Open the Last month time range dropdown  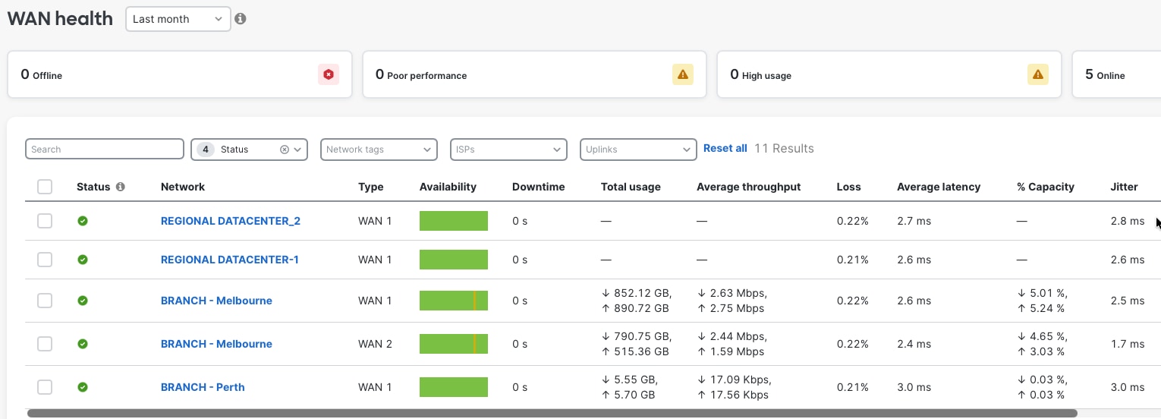[x=178, y=19]
